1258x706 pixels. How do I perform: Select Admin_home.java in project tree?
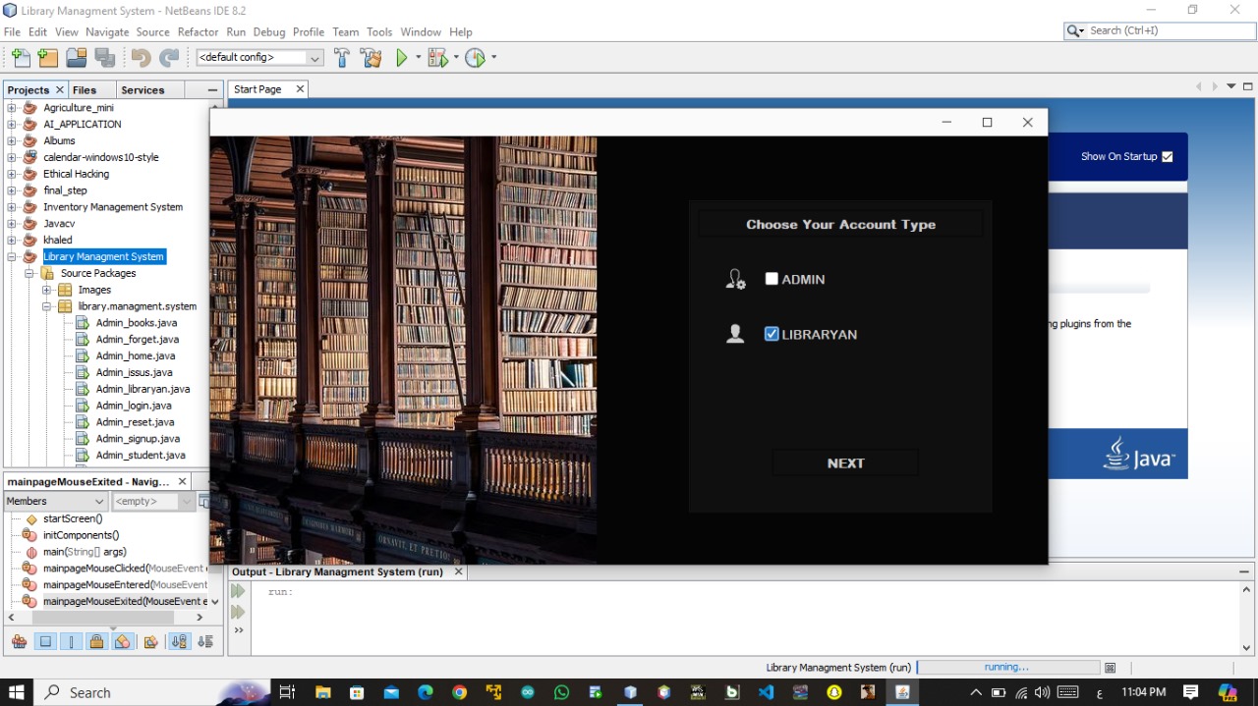pyautogui.click(x=136, y=355)
